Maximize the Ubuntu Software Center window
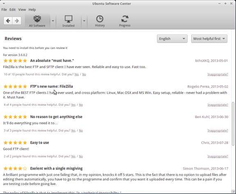Viewport: 236px width, 194px height. coord(225,3)
